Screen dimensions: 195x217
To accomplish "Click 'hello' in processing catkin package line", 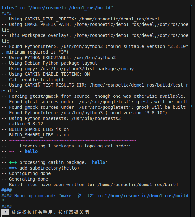I will point(99,162).
